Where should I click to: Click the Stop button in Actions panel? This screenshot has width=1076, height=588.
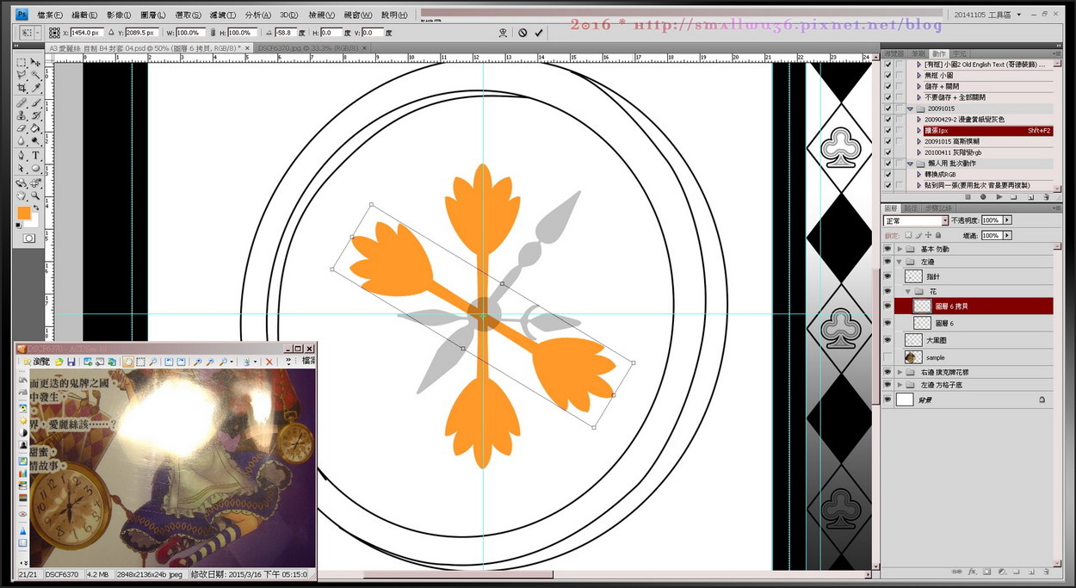coord(968,196)
